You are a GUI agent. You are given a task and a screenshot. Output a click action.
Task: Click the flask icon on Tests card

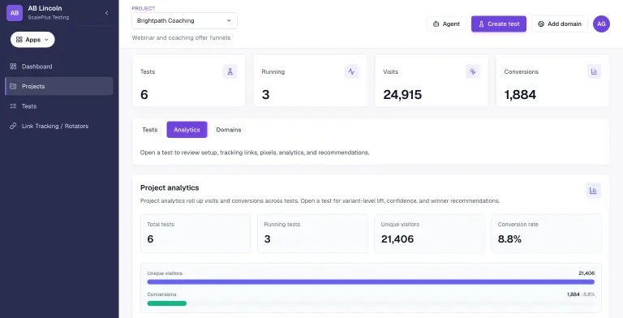click(x=230, y=71)
